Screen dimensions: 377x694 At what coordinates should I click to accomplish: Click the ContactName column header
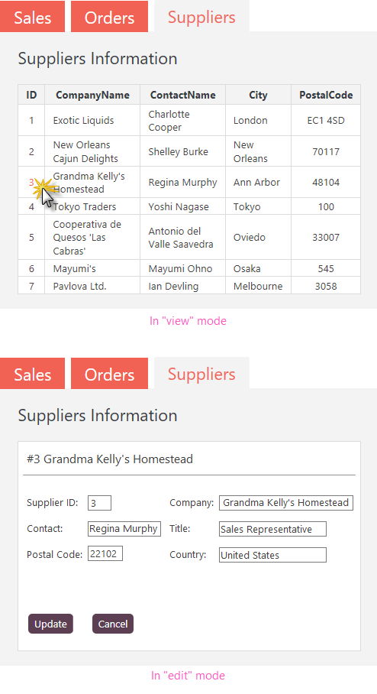click(x=182, y=95)
